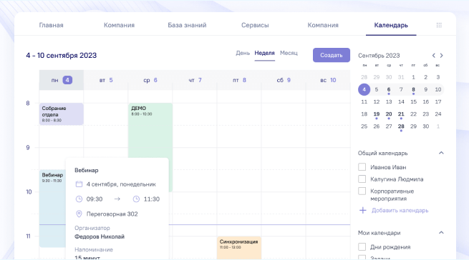Switch to День view
The height and width of the screenshot is (260, 469).
243,53
